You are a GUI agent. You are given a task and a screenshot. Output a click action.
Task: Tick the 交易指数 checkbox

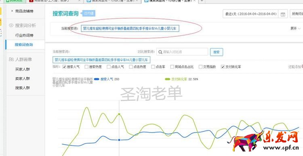(x=200, y=67)
